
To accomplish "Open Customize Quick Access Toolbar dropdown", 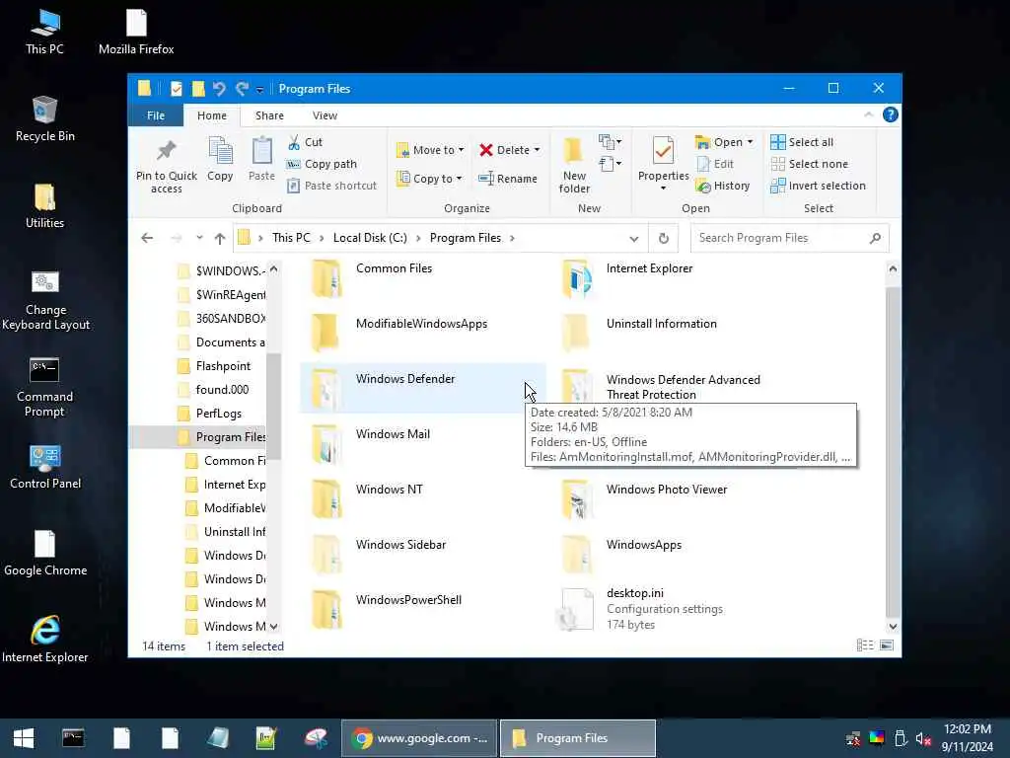I will [x=259, y=90].
